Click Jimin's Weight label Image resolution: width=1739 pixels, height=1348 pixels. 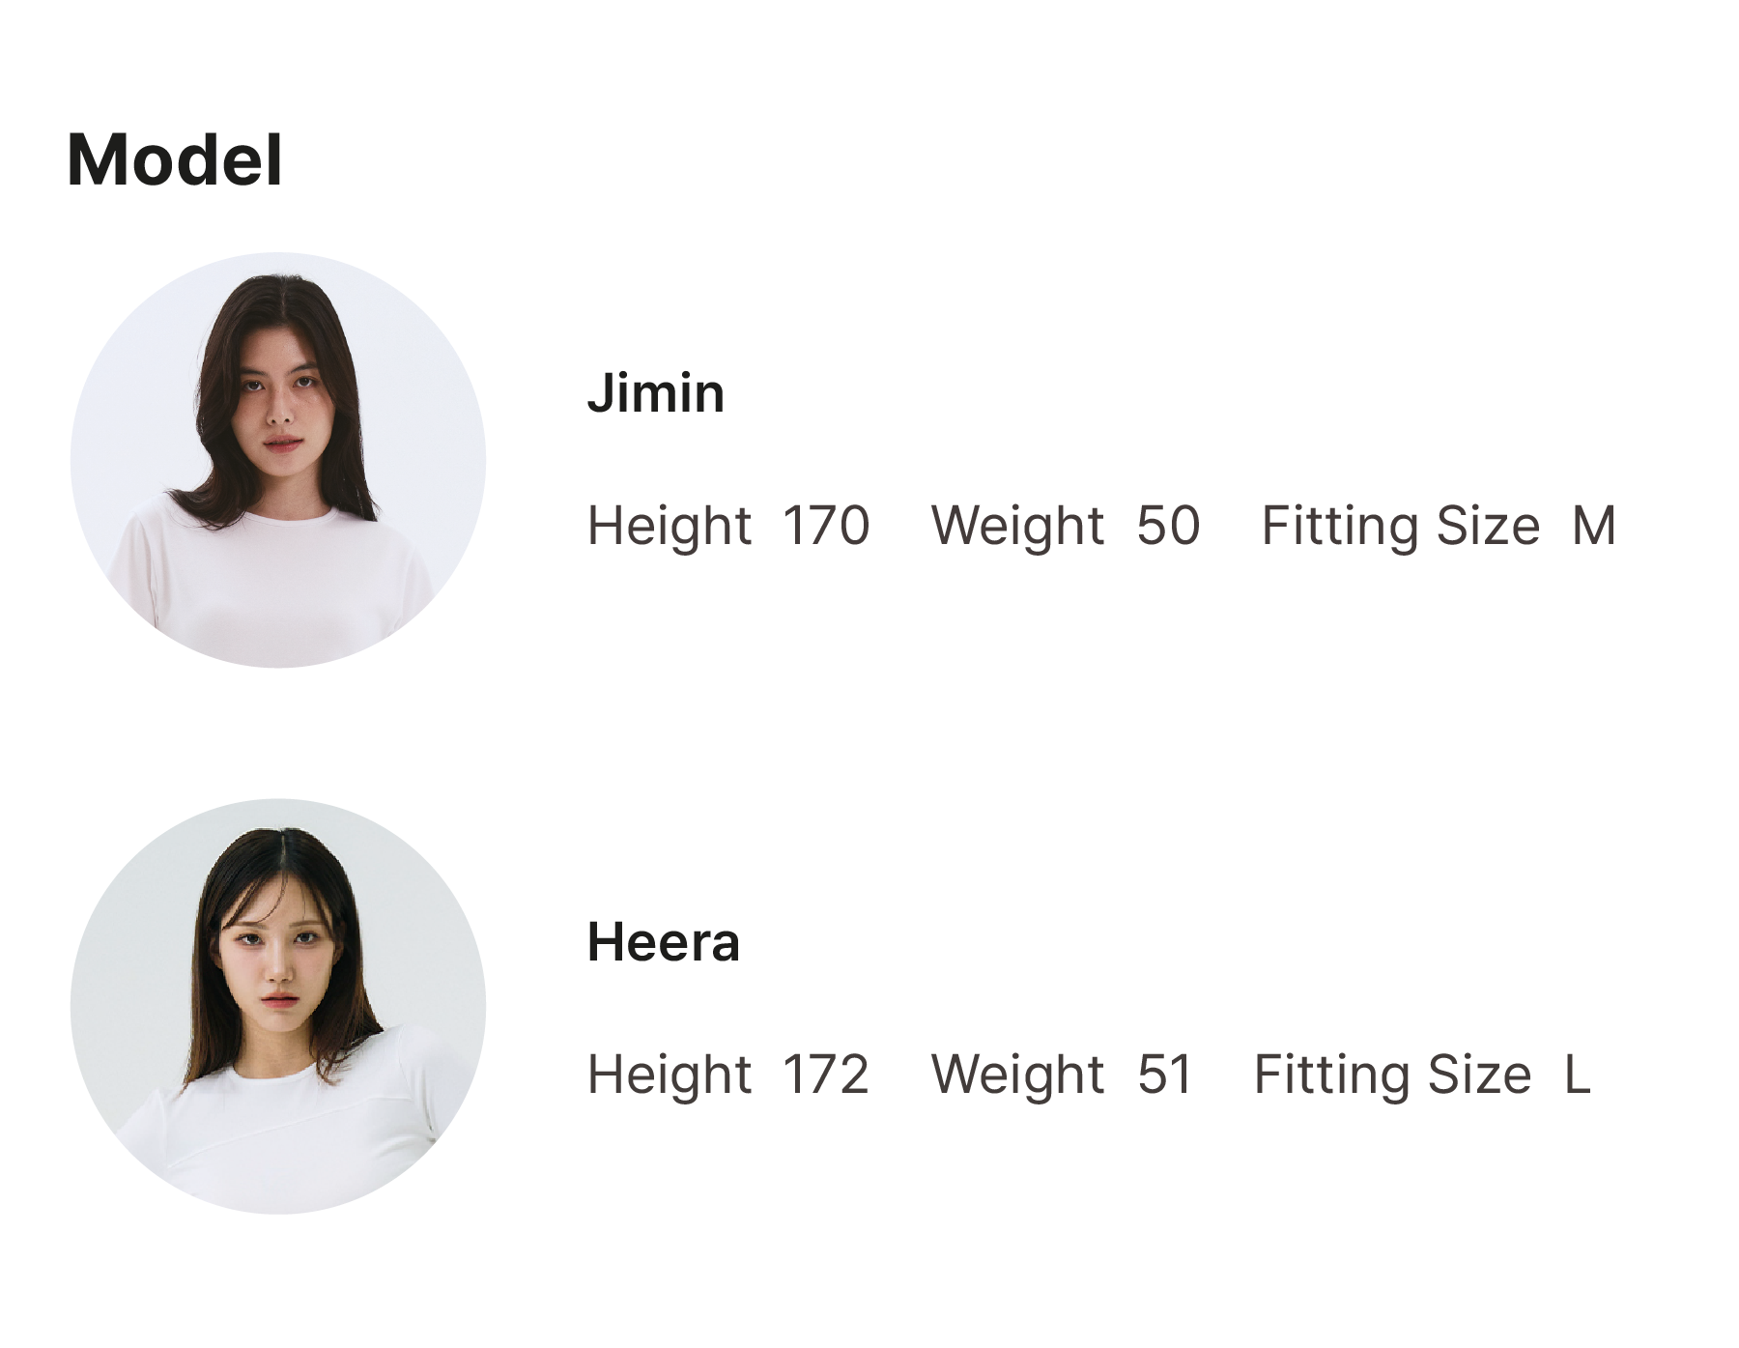click(1017, 527)
